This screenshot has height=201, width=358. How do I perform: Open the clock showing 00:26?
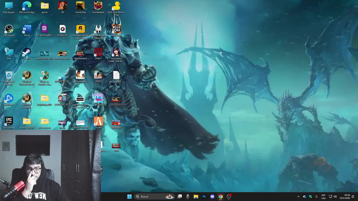345,197
